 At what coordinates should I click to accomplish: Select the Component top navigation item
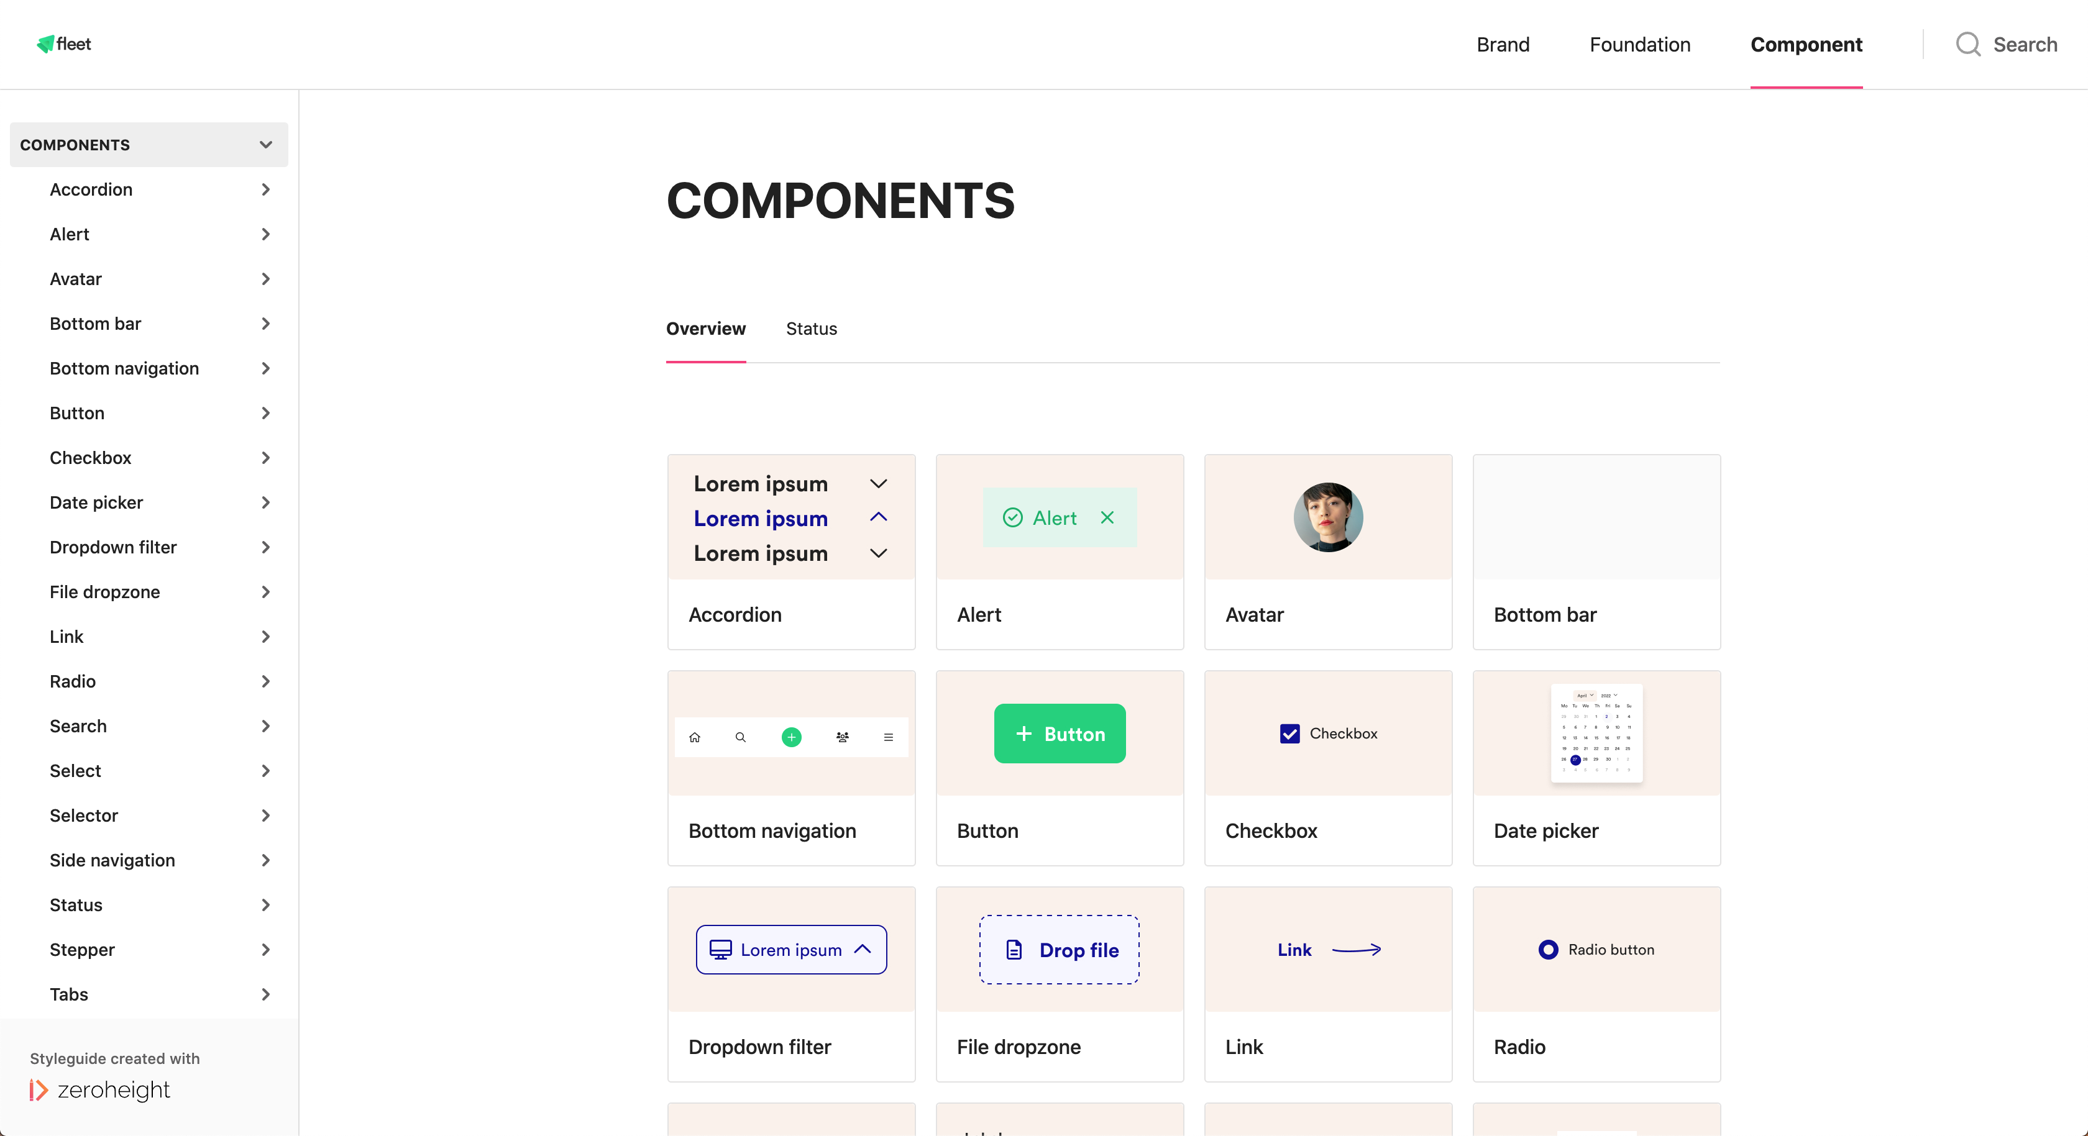click(1806, 45)
